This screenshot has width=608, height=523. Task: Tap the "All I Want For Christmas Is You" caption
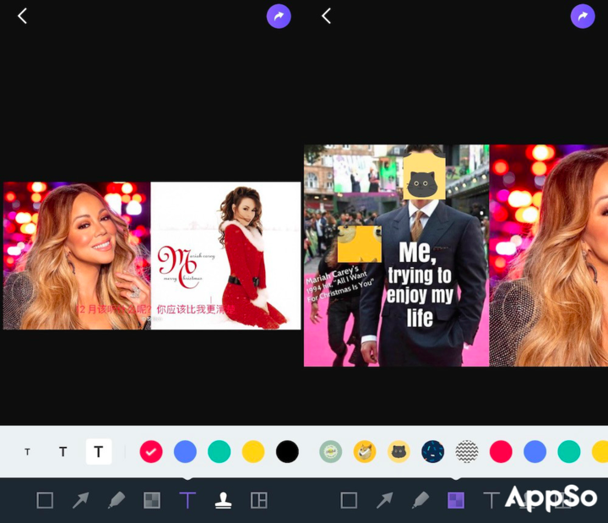[339, 285]
